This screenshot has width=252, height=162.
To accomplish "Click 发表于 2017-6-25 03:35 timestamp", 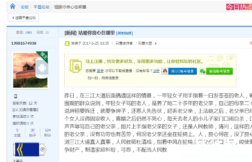I will [x=90, y=43].
